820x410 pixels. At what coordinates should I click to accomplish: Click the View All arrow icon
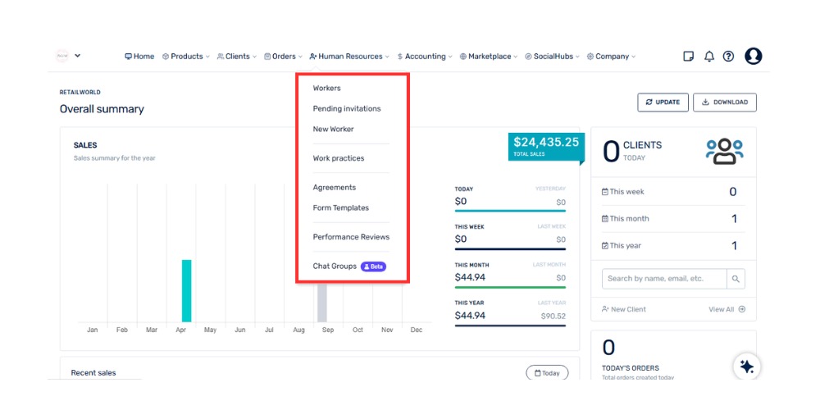pyautogui.click(x=742, y=309)
